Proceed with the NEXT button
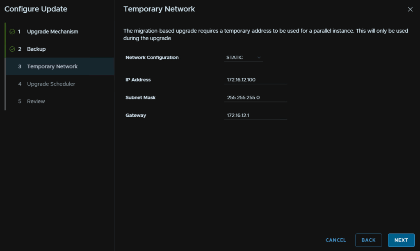Image resolution: width=420 pixels, height=251 pixels. pos(401,240)
